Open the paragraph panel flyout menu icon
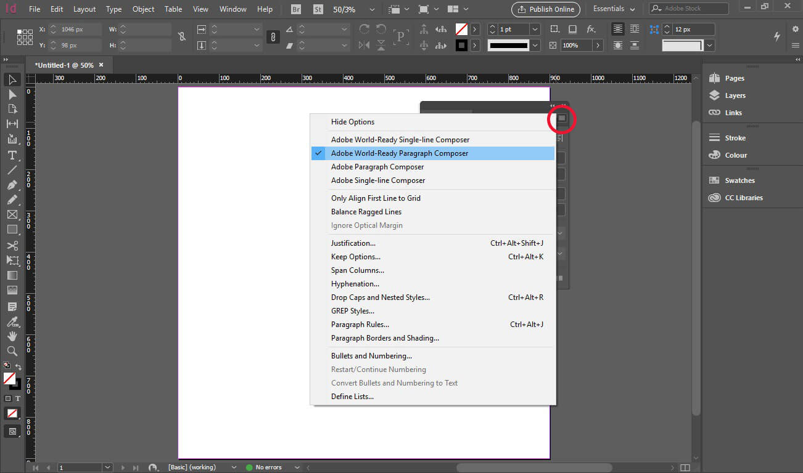Screen dimensions: 803x473 [562, 118]
